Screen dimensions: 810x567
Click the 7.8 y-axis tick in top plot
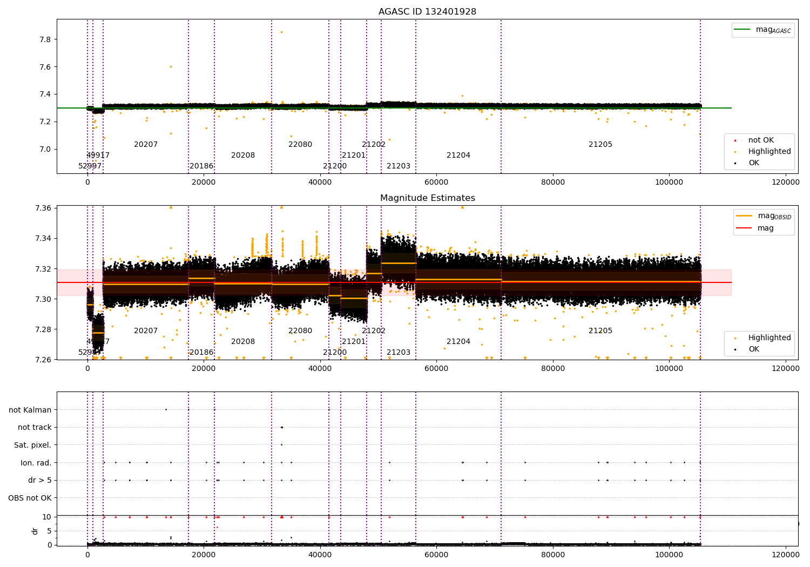[45, 40]
